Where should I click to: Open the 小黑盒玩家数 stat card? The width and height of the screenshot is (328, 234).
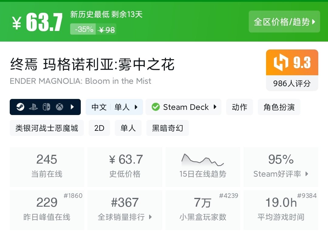pyautogui.click(x=203, y=209)
